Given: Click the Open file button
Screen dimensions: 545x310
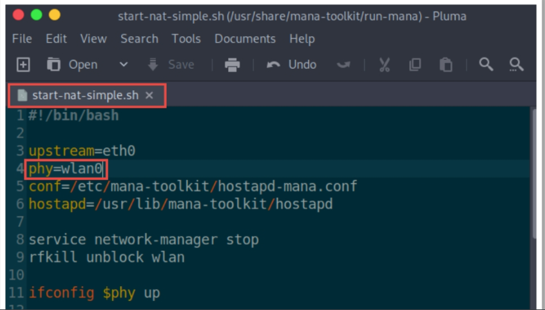Looking at the screenshot, I should (x=72, y=64).
